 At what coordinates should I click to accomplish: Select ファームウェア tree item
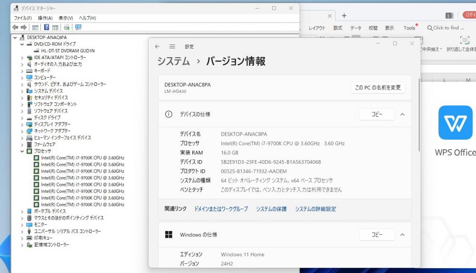[x=45, y=145]
